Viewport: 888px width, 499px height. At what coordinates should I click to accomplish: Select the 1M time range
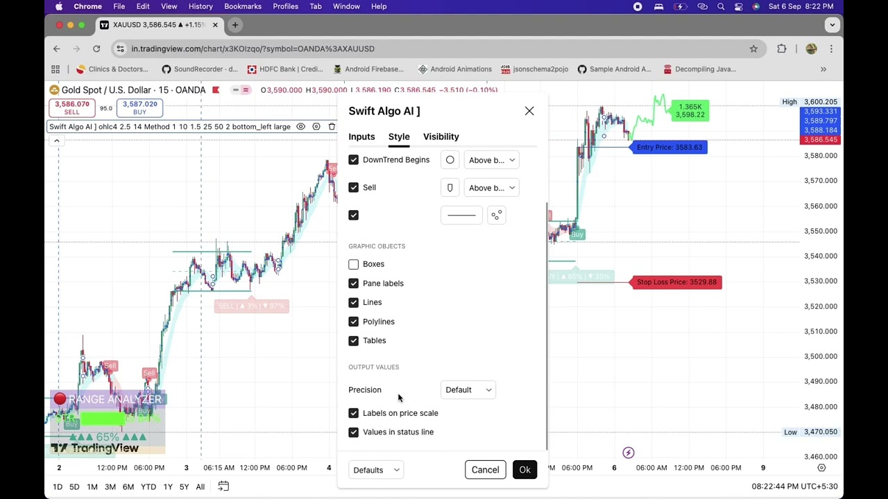[x=92, y=487]
